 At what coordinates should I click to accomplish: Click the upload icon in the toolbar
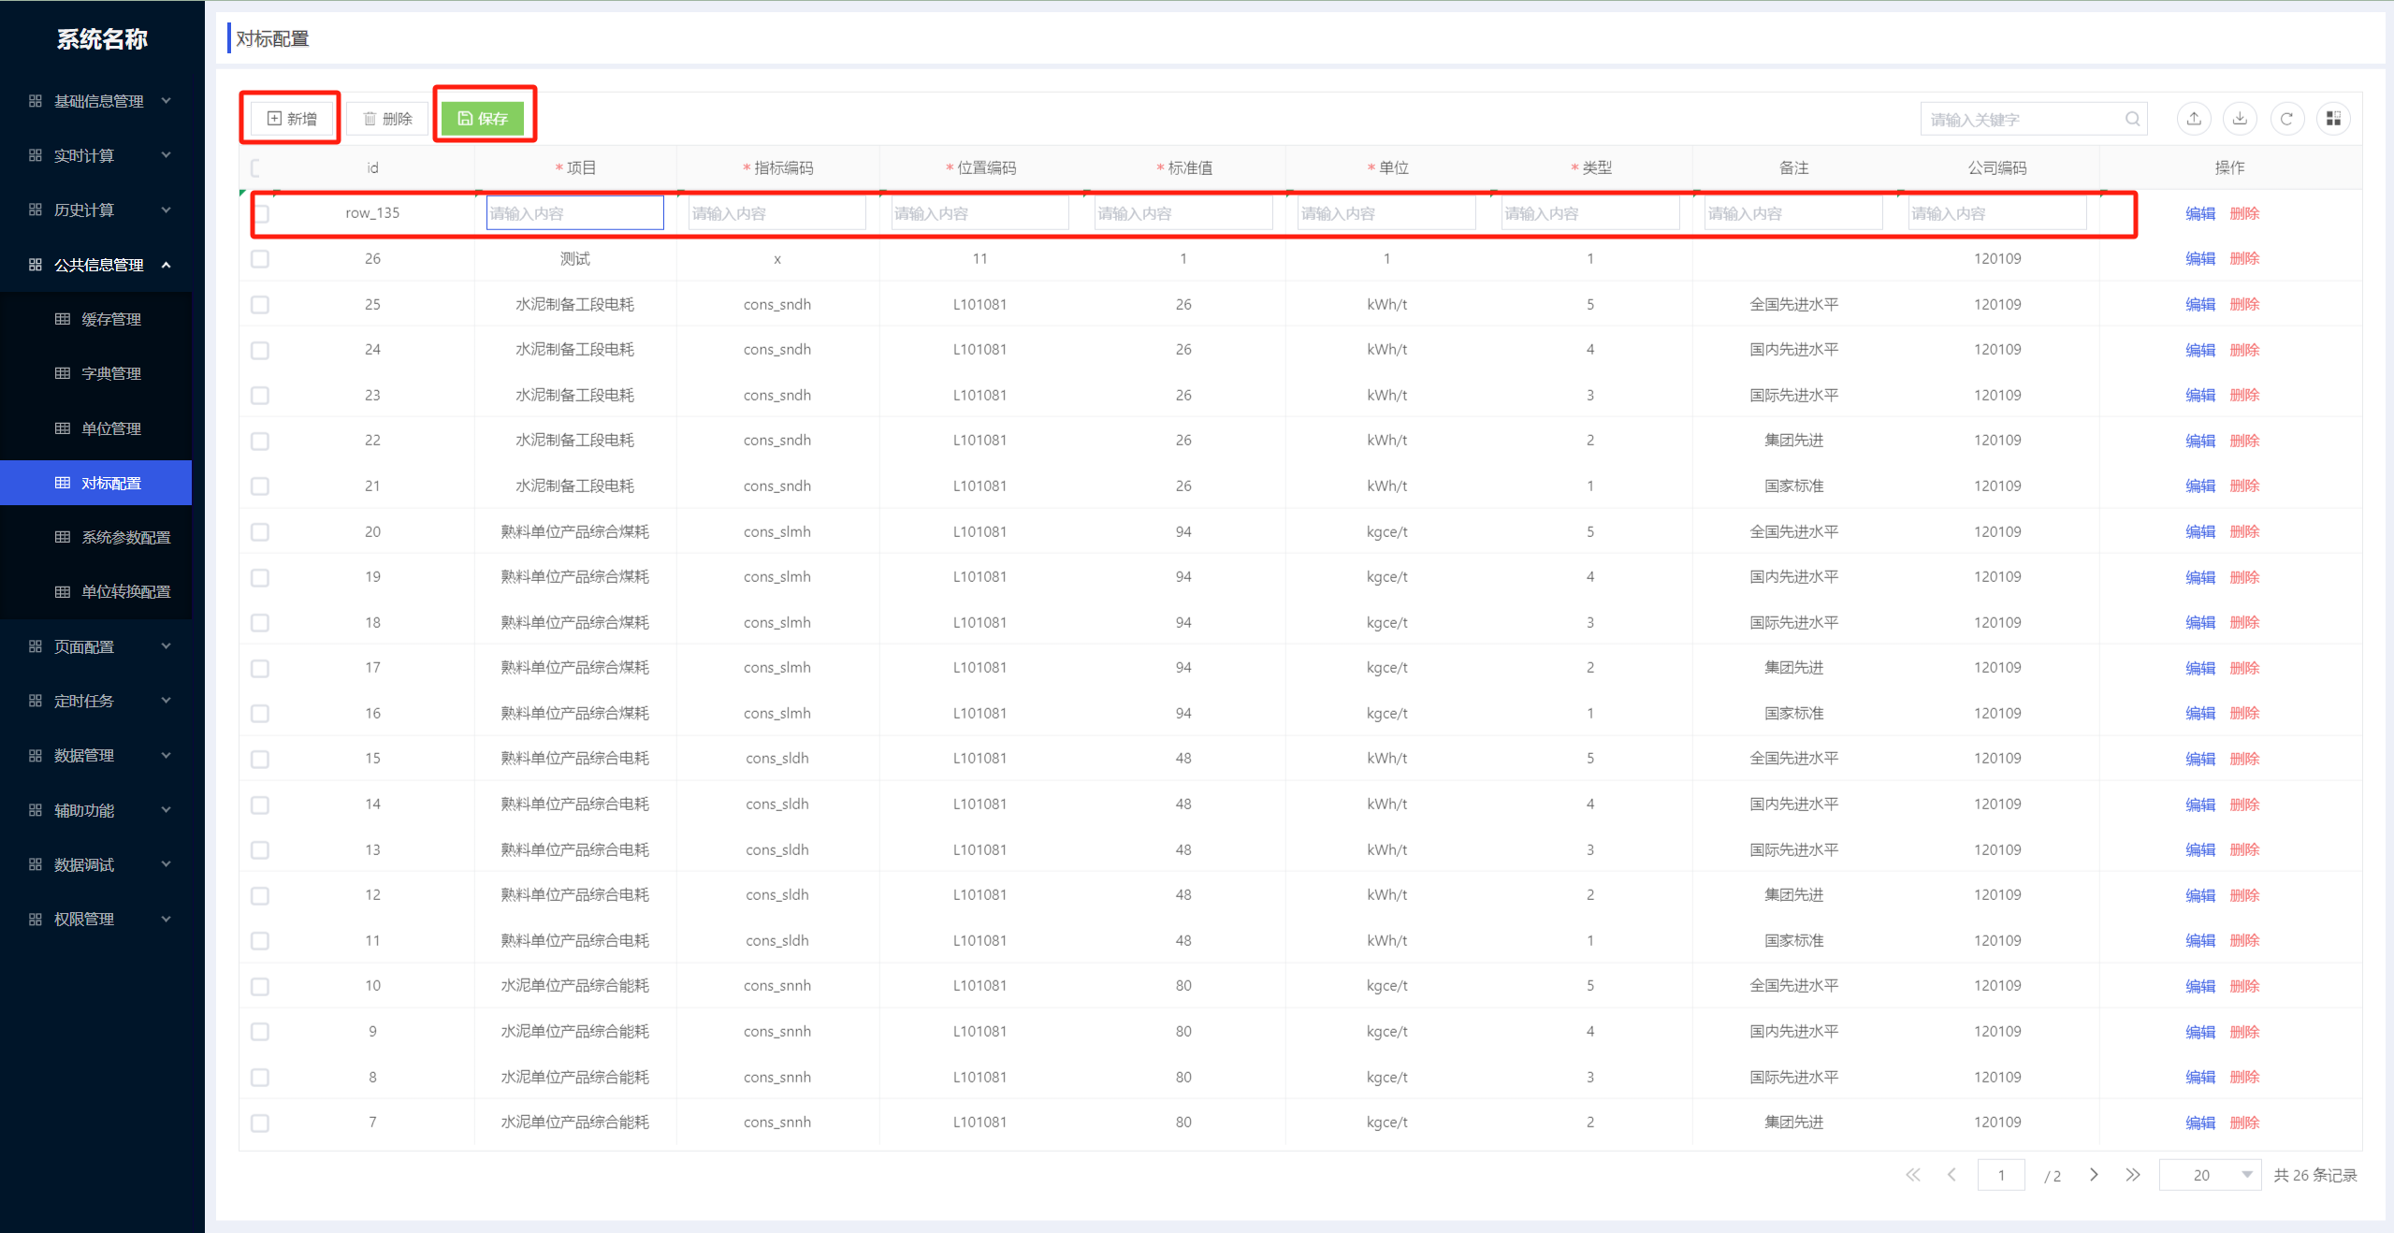[x=2194, y=119]
